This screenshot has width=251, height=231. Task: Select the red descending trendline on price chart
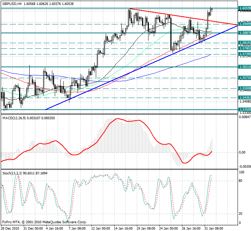[183, 17]
